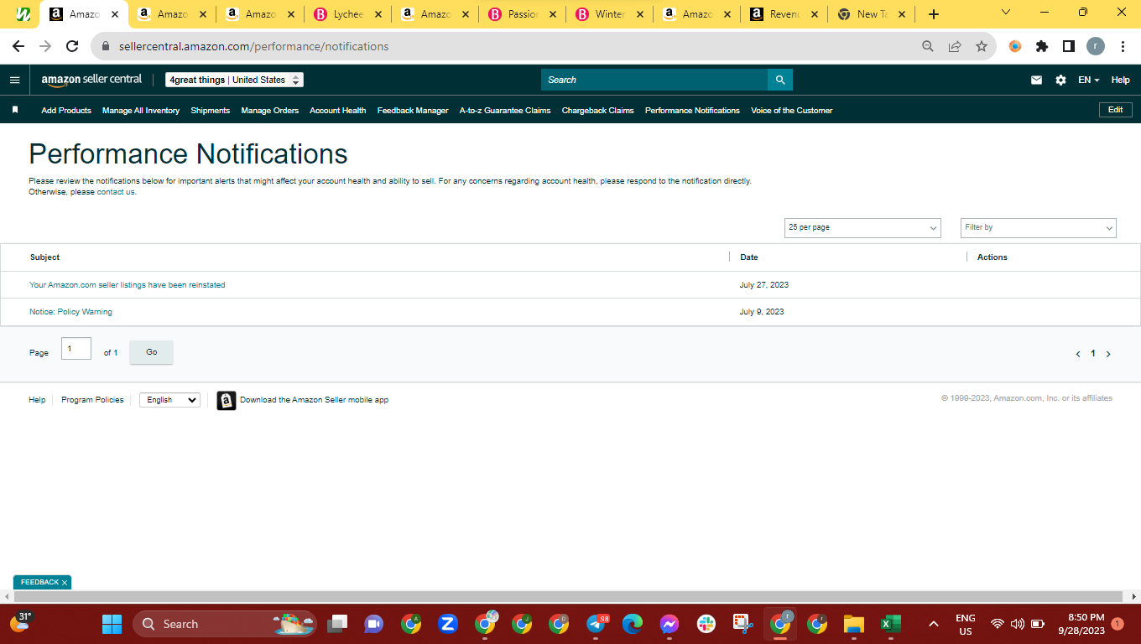
Task: Open the Shipments menu item
Action: pos(210,110)
